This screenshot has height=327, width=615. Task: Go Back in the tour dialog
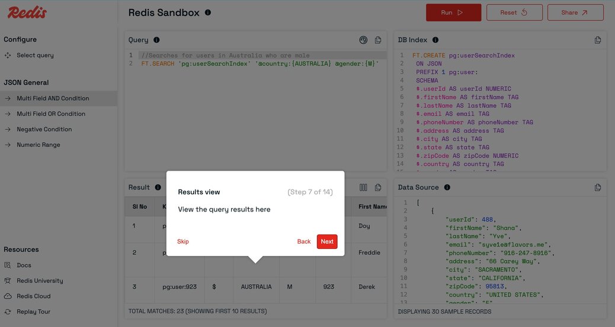point(303,242)
